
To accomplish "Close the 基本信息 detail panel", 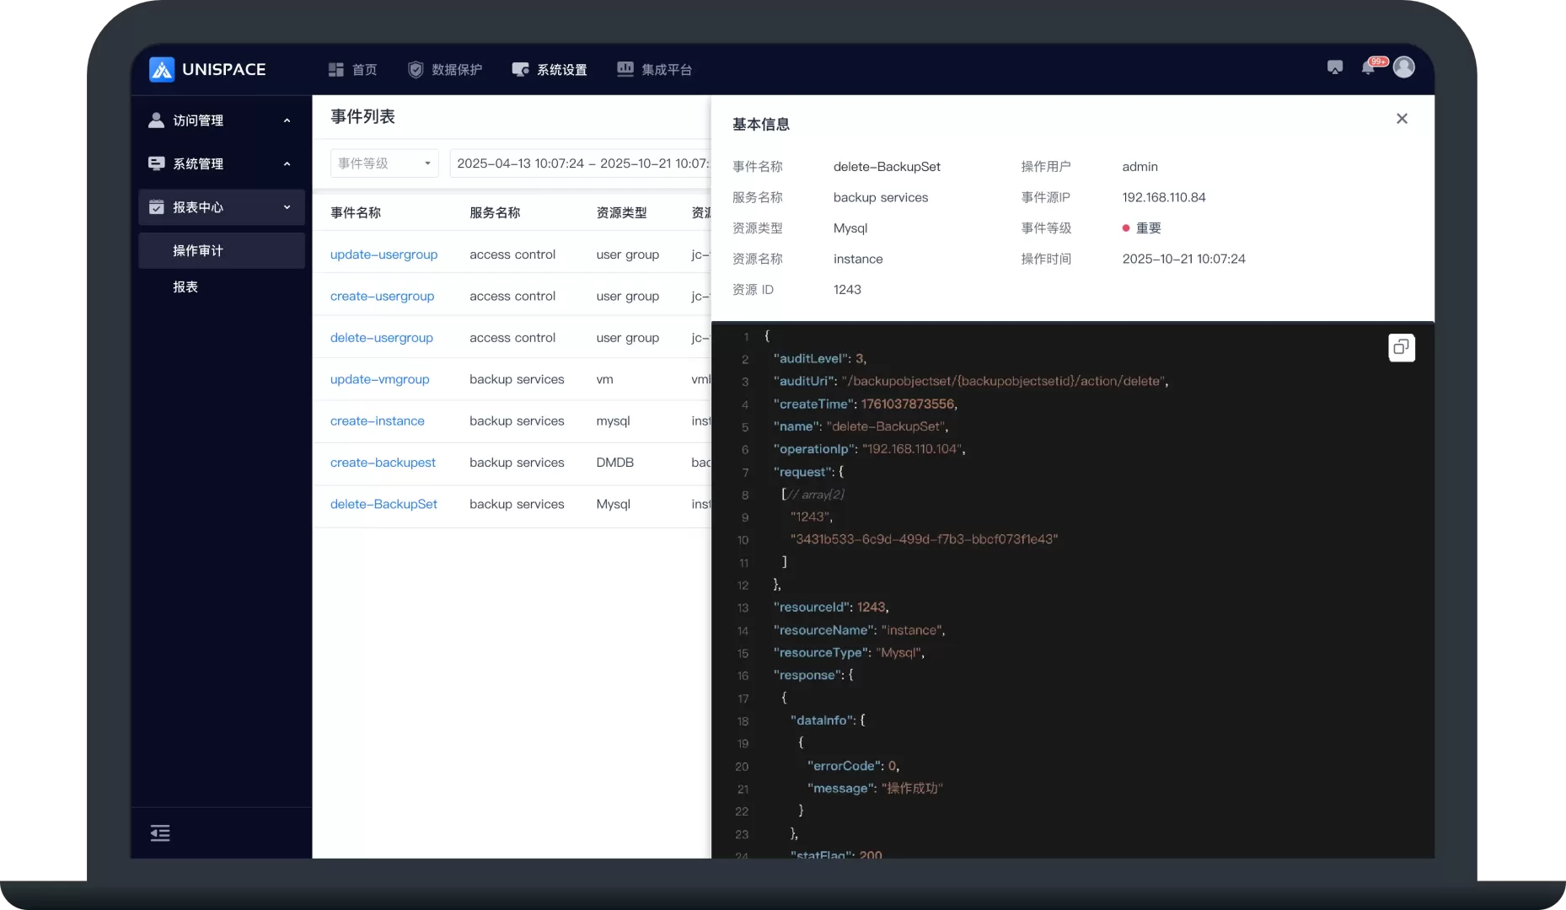I will click(1402, 119).
